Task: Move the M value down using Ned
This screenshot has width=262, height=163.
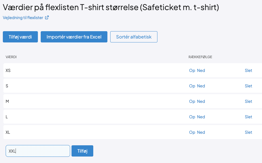Action: [201, 101]
